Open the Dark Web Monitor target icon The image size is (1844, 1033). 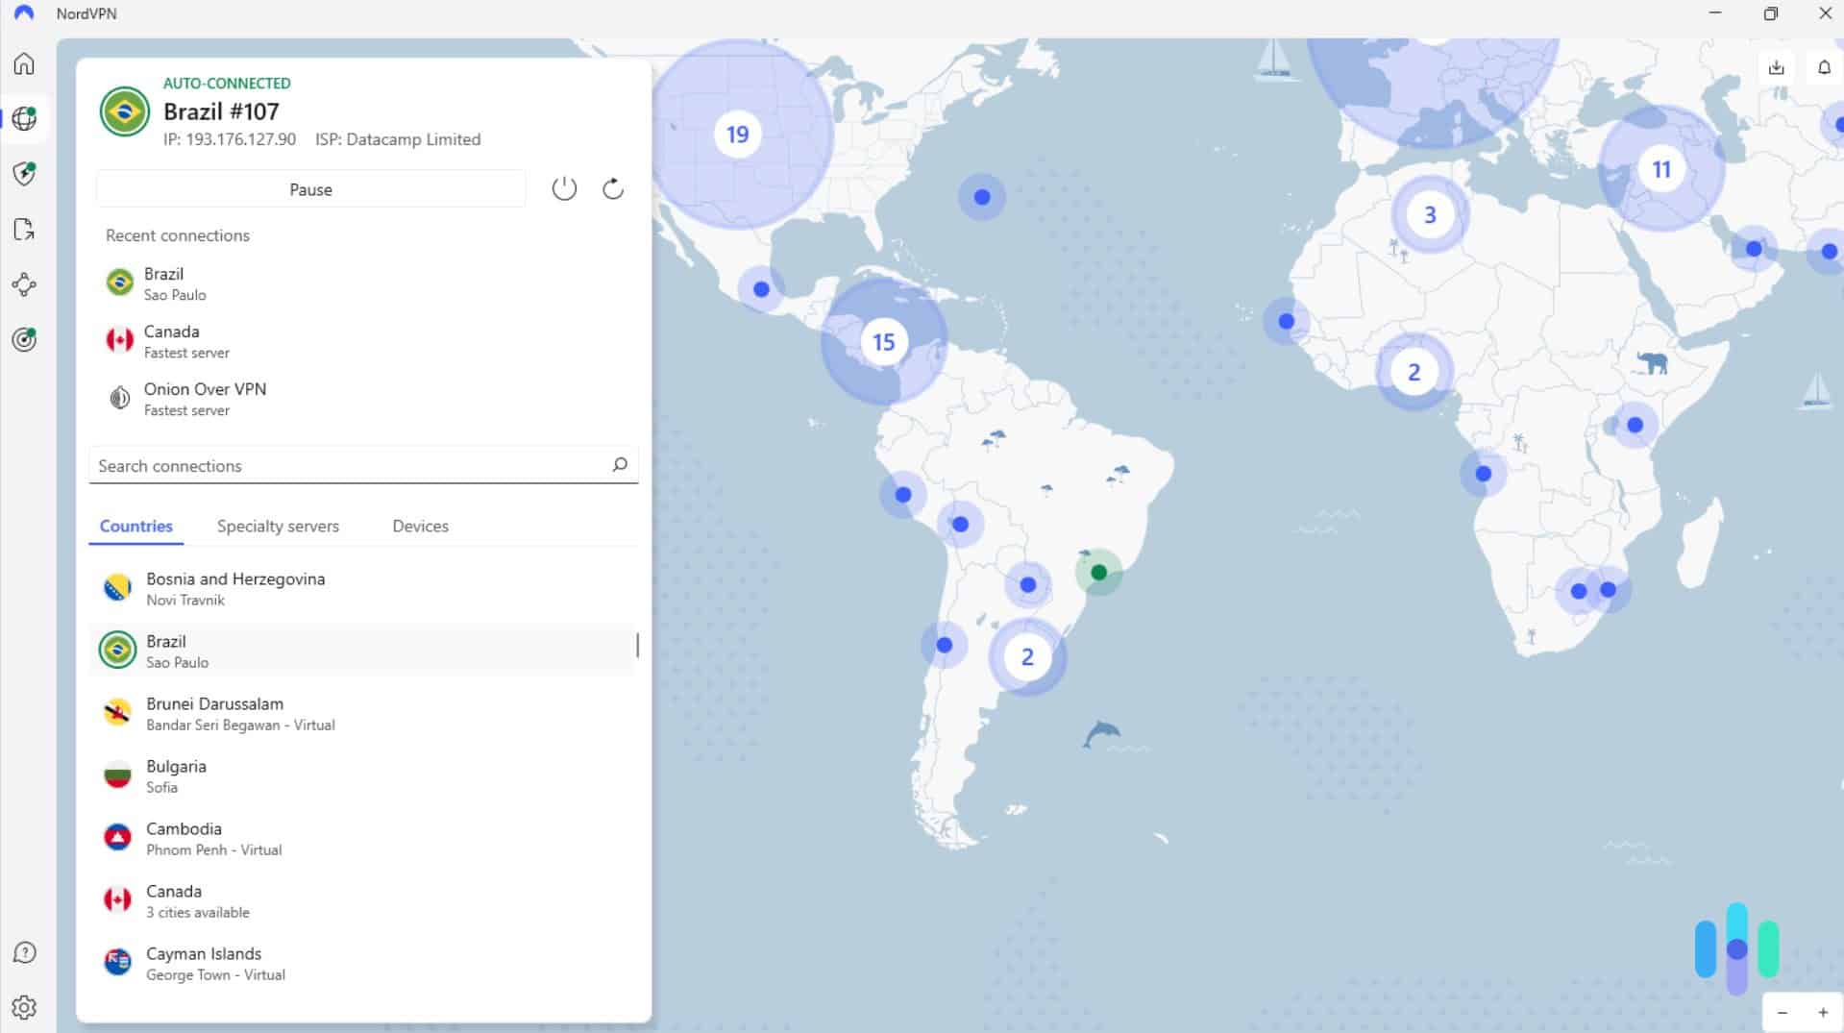(x=24, y=339)
